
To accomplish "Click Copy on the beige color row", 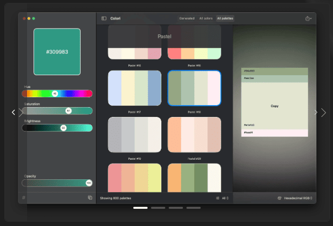I will (x=274, y=106).
